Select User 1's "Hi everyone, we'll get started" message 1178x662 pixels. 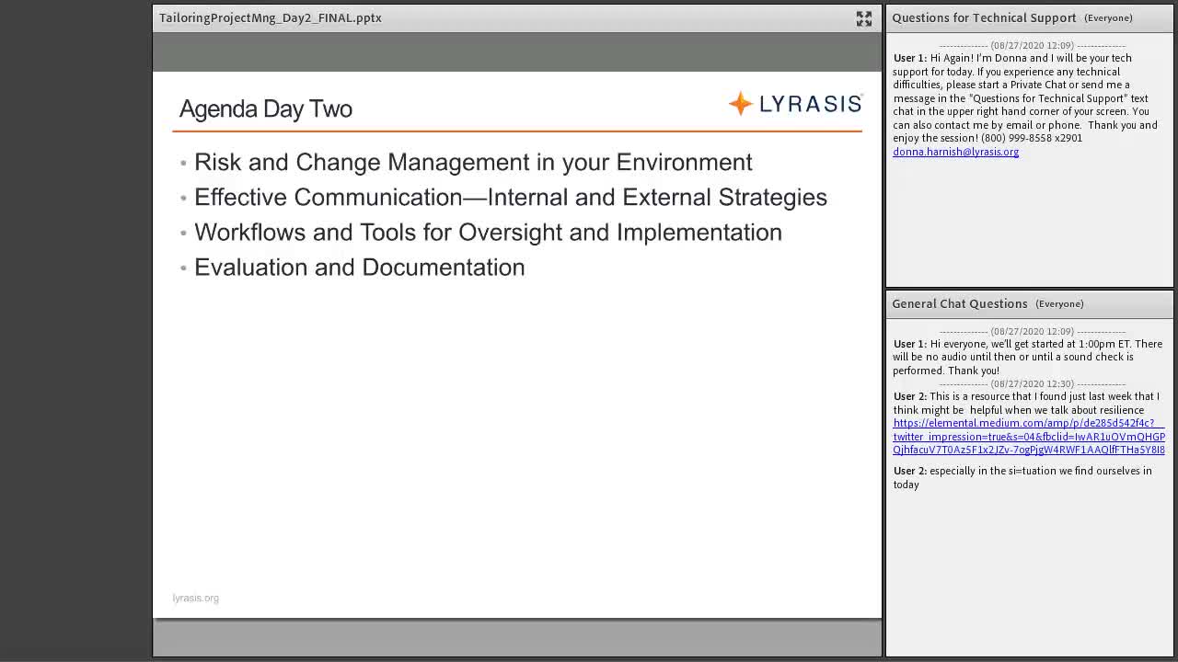tap(1028, 357)
